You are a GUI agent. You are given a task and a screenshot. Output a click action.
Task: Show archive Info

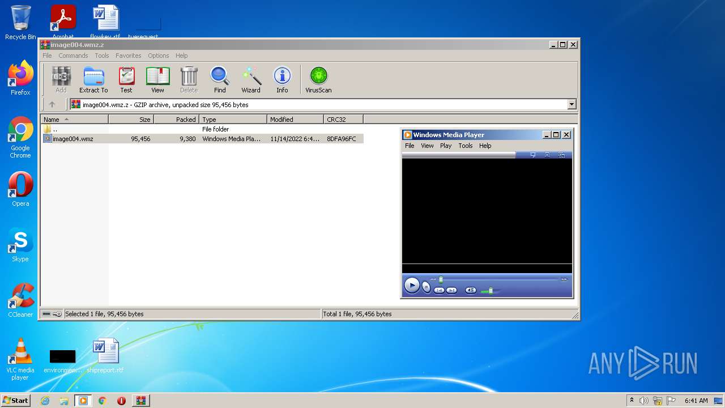tap(282, 80)
